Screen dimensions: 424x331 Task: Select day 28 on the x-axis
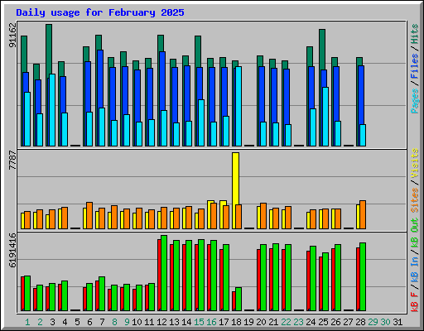360,322
